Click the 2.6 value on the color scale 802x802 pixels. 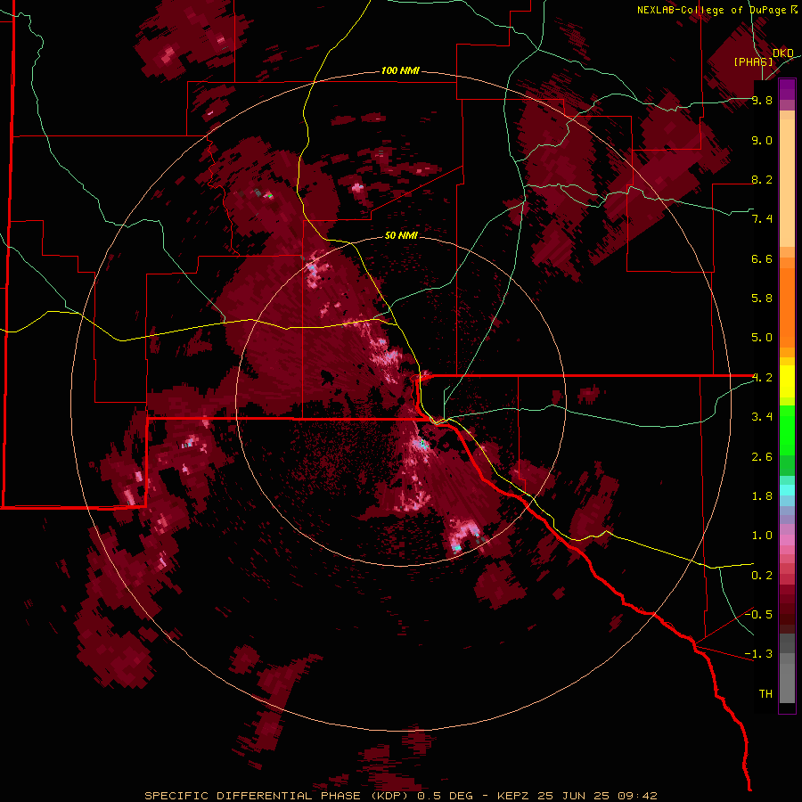tap(762, 457)
